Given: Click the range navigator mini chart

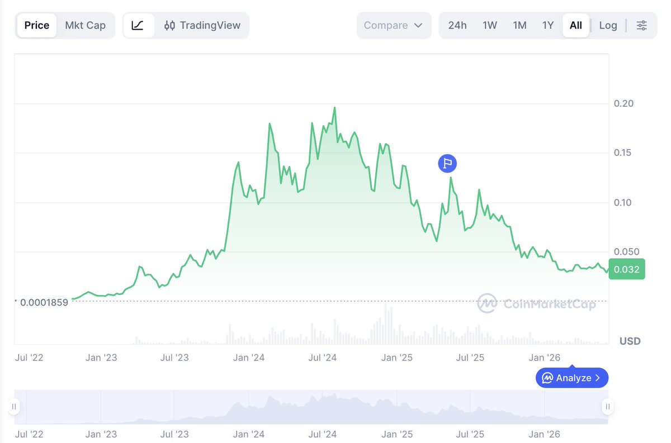Looking at the screenshot, I should coord(311,407).
